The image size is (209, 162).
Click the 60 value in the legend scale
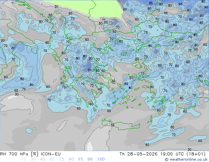pyautogui.click(x=52, y=159)
